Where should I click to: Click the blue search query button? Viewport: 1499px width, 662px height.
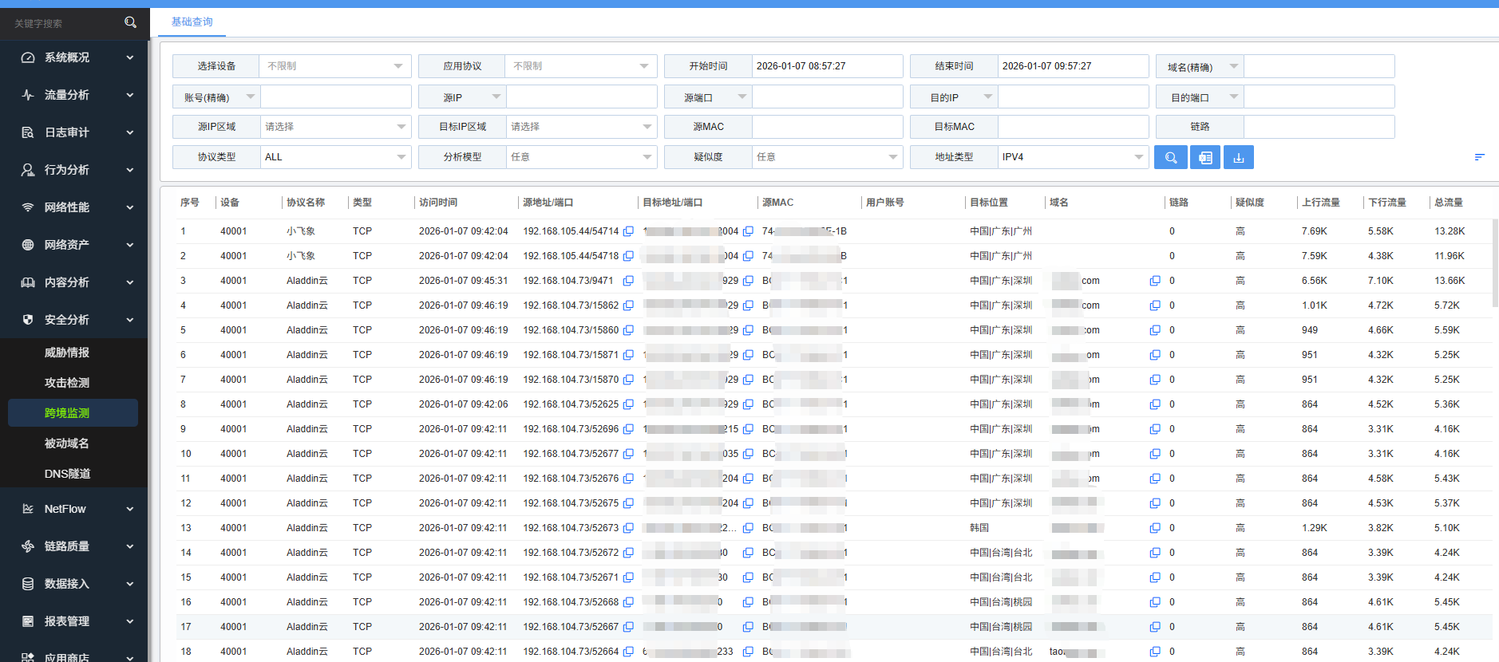coord(1170,157)
